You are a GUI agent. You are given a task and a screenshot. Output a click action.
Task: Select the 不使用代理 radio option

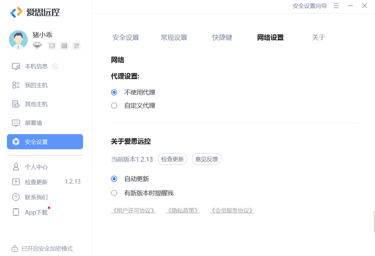pyautogui.click(x=114, y=92)
